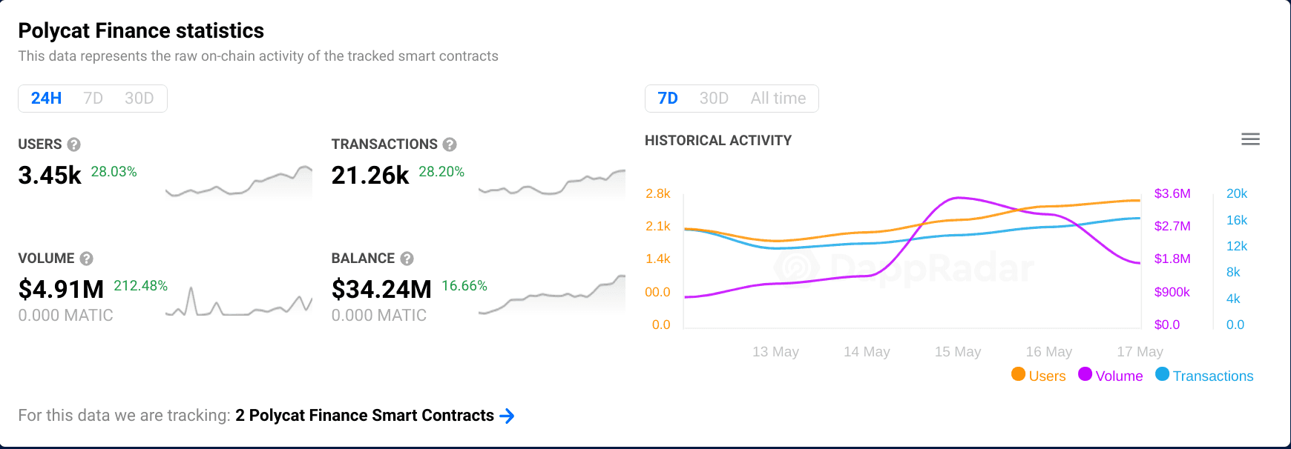Toggle the purple Volume legend marker
This screenshot has height=449, width=1291.
click(1085, 374)
